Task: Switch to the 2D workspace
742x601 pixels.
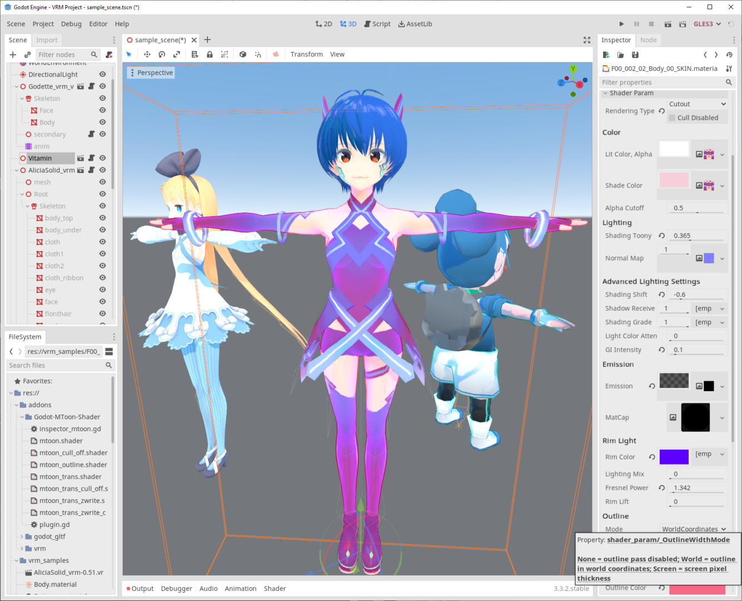Action: point(324,24)
